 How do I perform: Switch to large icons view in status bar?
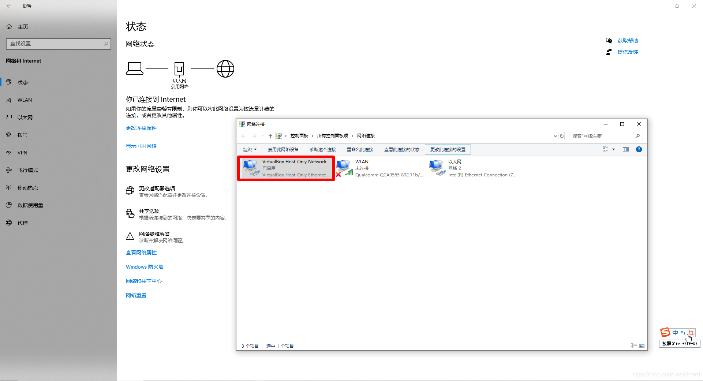(x=642, y=346)
